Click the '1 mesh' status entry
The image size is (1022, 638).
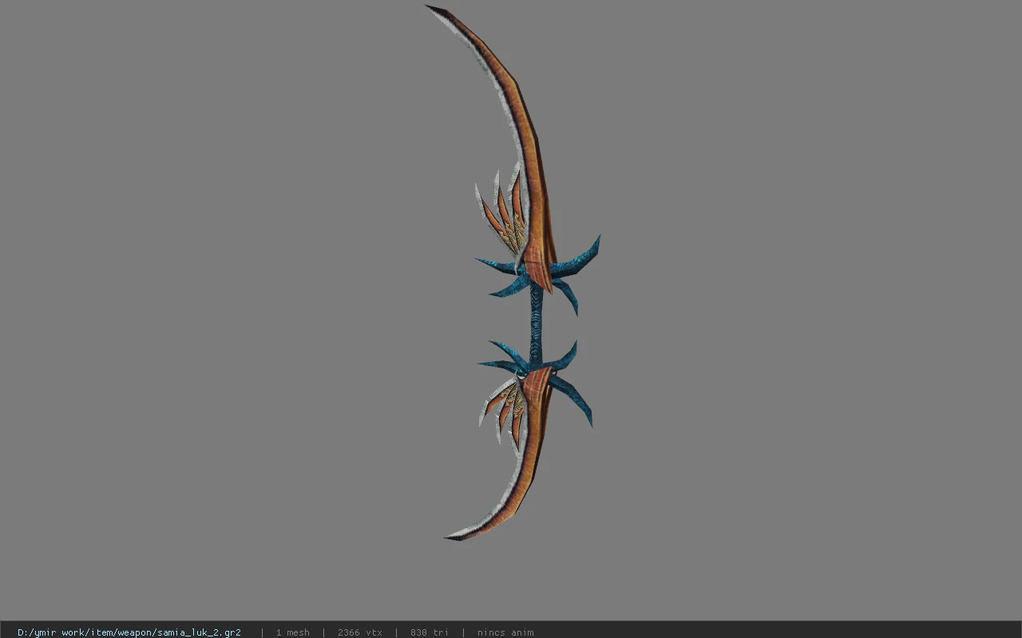(293, 632)
